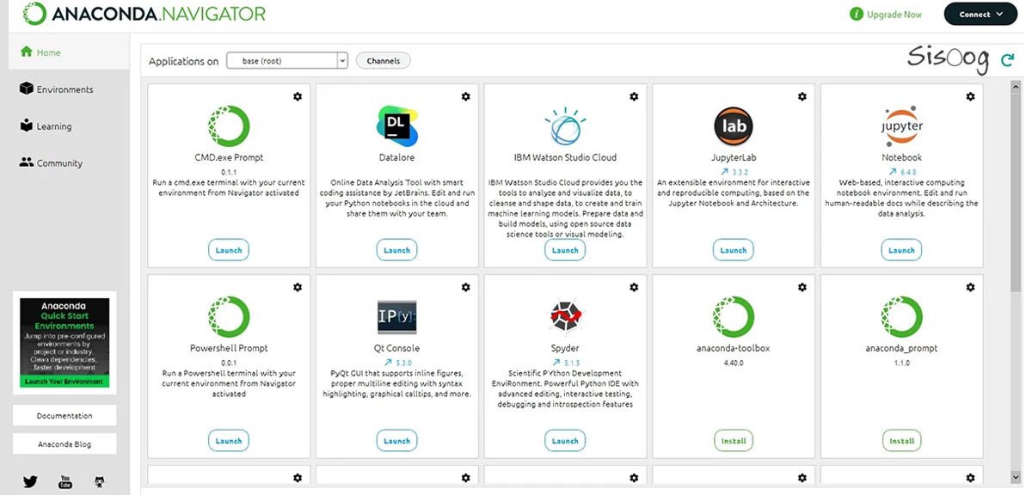Click the Spyder application icon
Image resolution: width=1032 pixels, height=495 pixels.
point(565,317)
